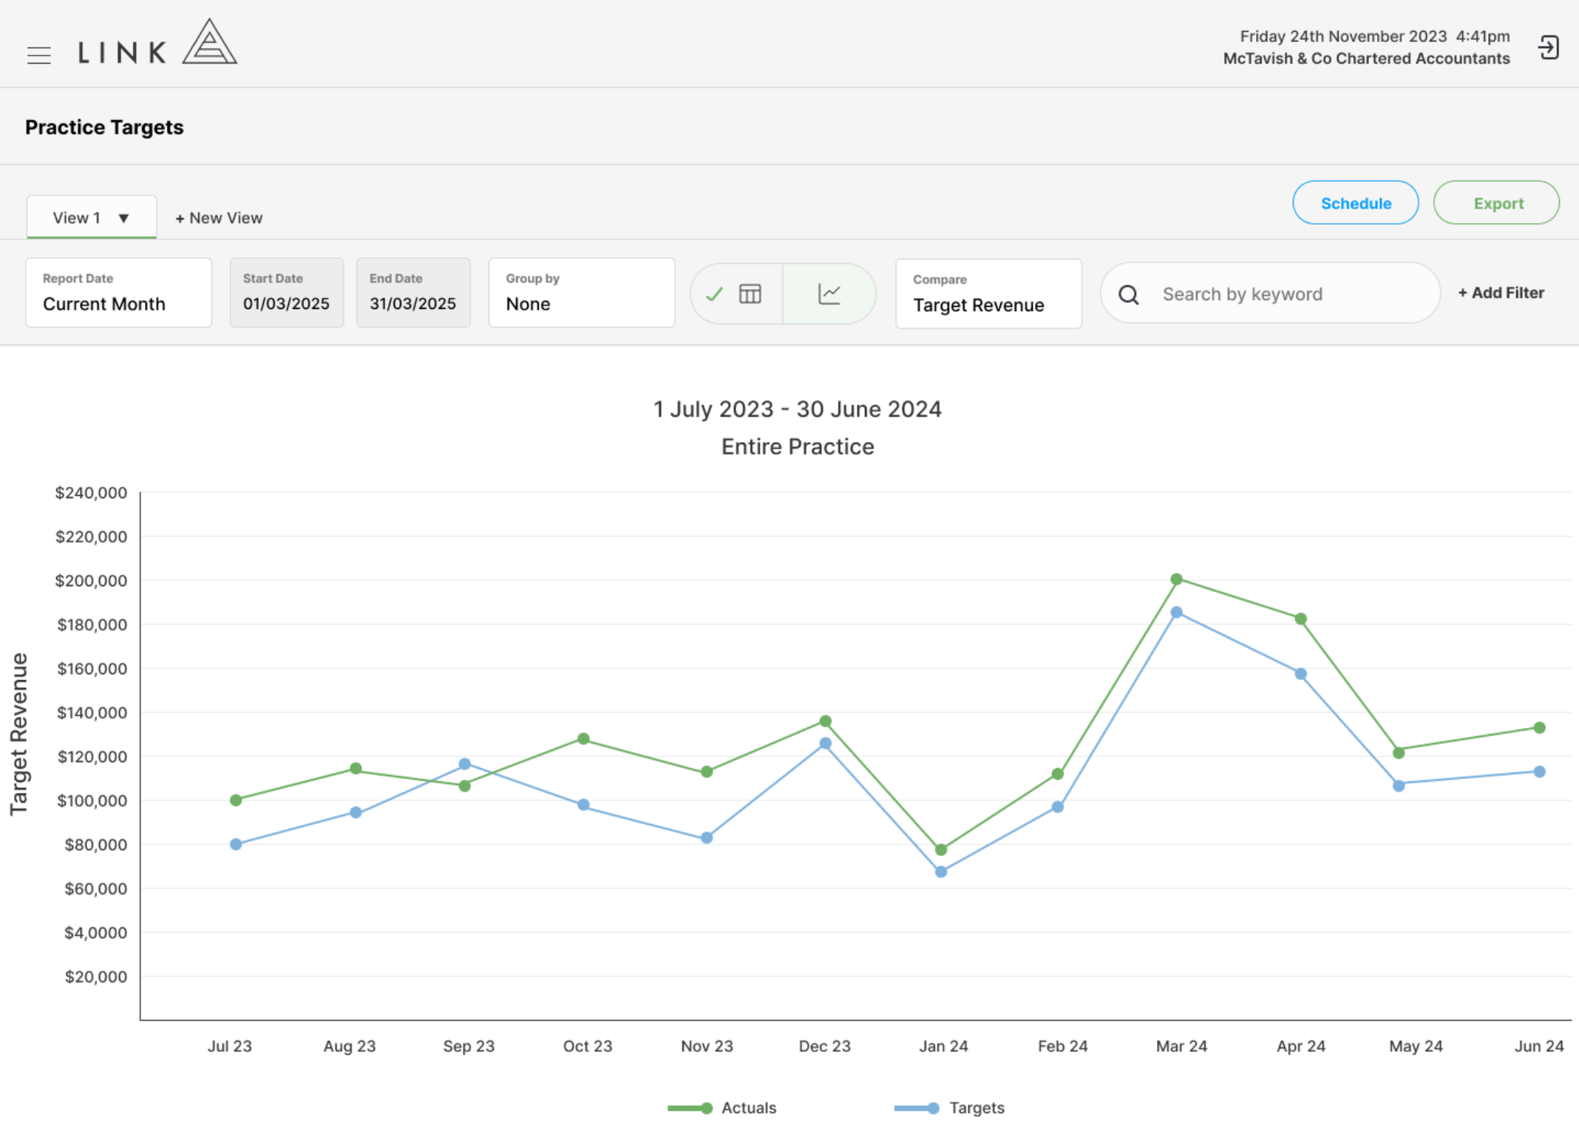Screen dimensions: 1579x1125
Task: Expand the View 1 dropdown arrow
Action: coord(123,218)
